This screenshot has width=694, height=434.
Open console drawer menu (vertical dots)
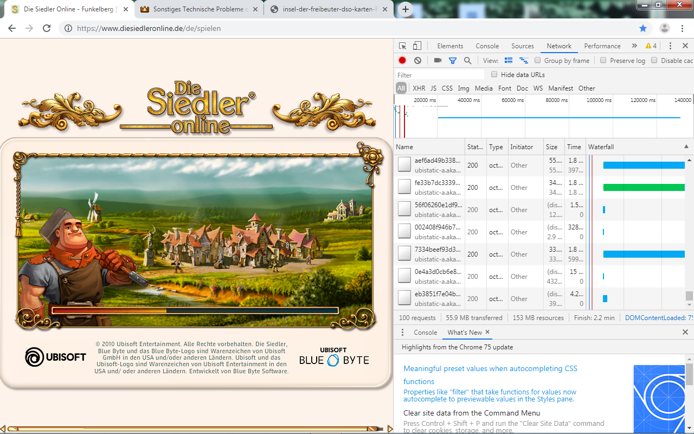403,332
